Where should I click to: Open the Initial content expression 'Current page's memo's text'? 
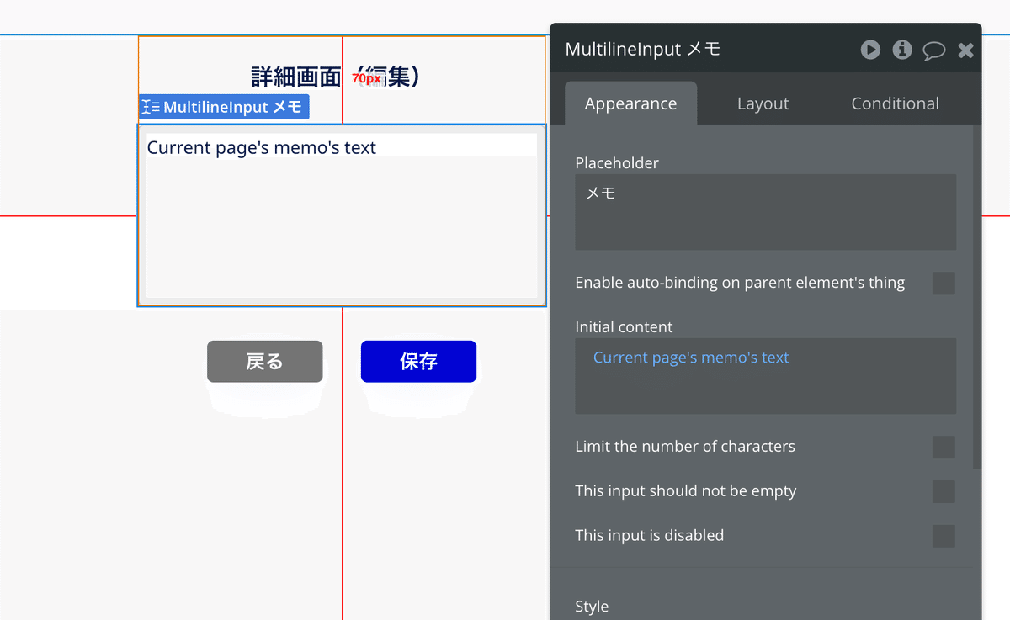pos(691,358)
